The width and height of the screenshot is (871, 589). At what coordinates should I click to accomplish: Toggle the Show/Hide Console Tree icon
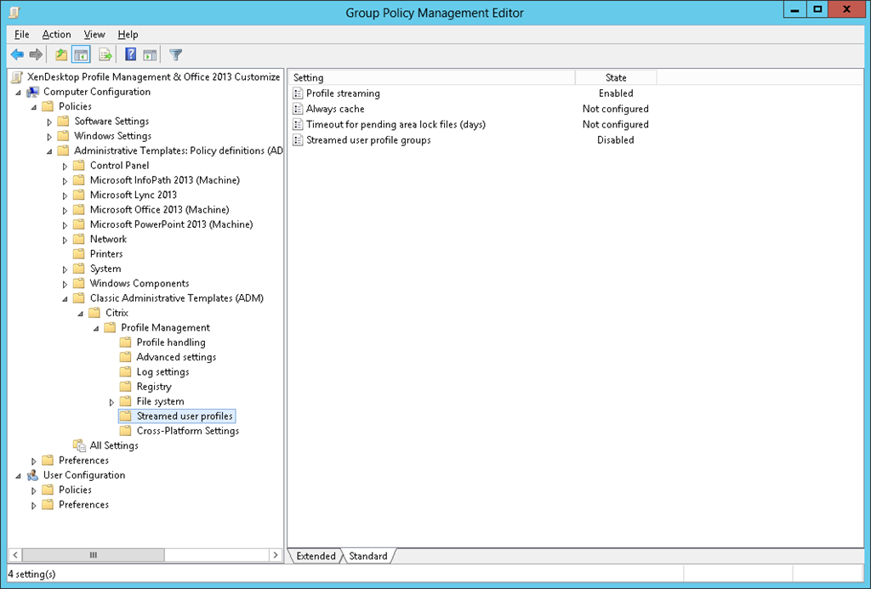tap(81, 55)
